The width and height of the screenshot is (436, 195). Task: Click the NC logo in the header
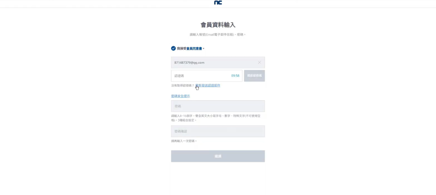[218, 3]
